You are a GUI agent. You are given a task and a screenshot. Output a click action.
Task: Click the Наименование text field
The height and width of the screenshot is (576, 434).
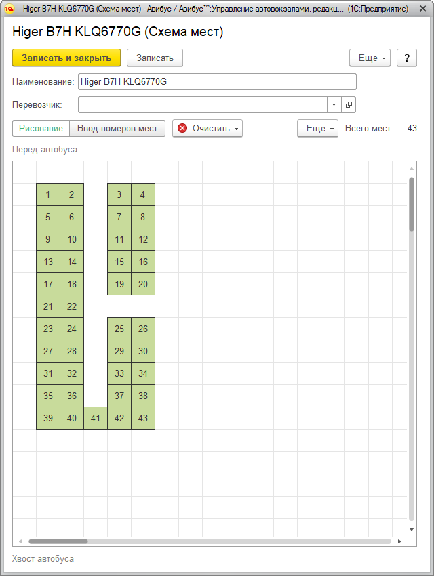coord(217,82)
